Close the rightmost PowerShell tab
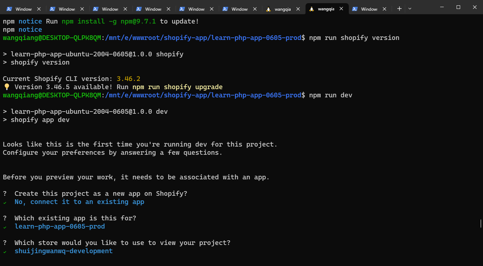The height and width of the screenshot is (266, 483). coord(384,9)
